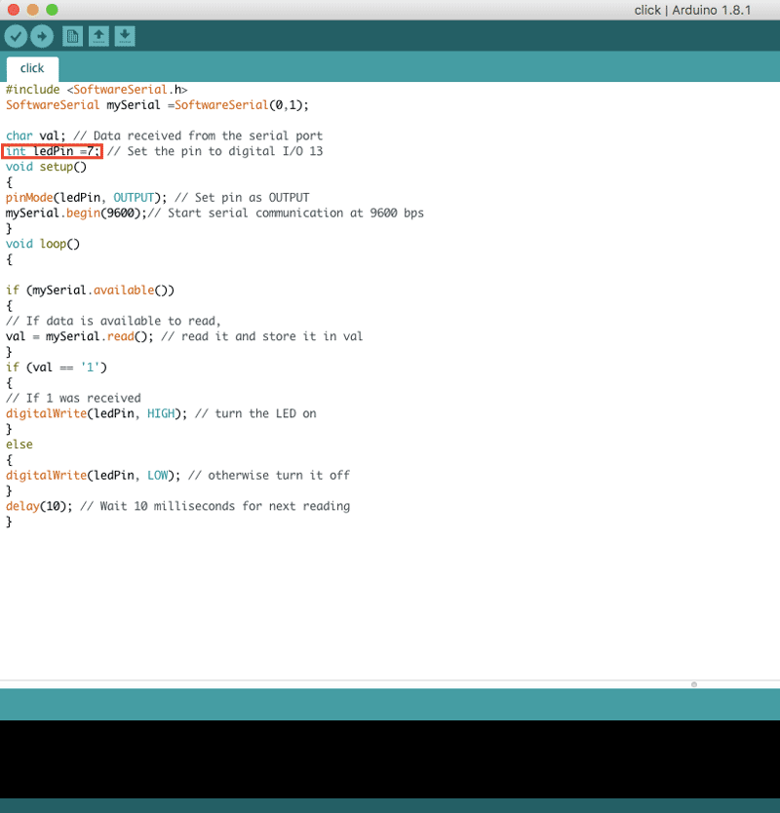Click the "mySerial.begin(9600);" line

(x=214, y=213)
